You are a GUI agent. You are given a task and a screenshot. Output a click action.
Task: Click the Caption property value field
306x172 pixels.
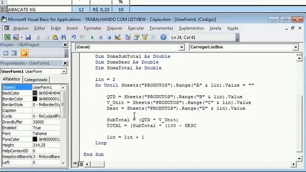(x=46, y=110)
